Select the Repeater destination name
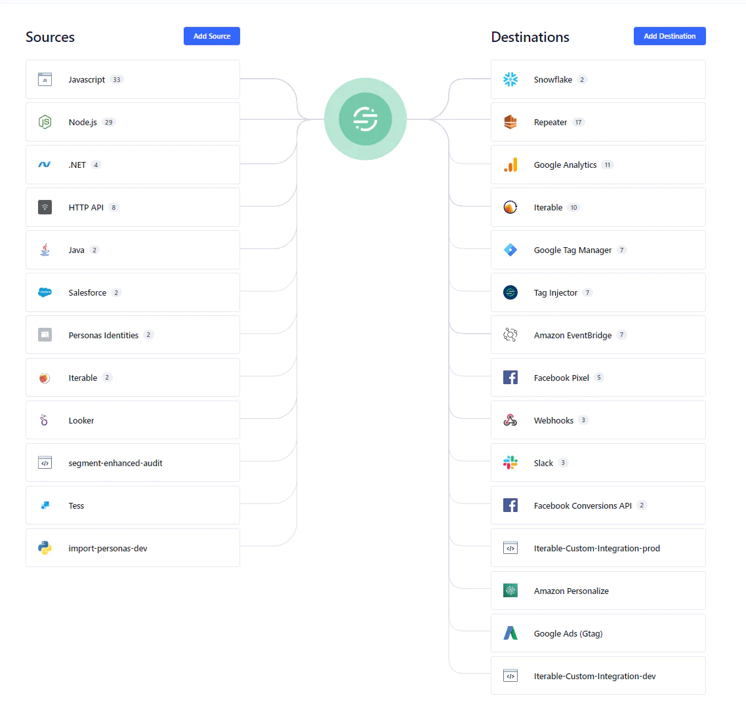Image resolution: width=746 pixels, height=710 pixels. coord(550,123)
